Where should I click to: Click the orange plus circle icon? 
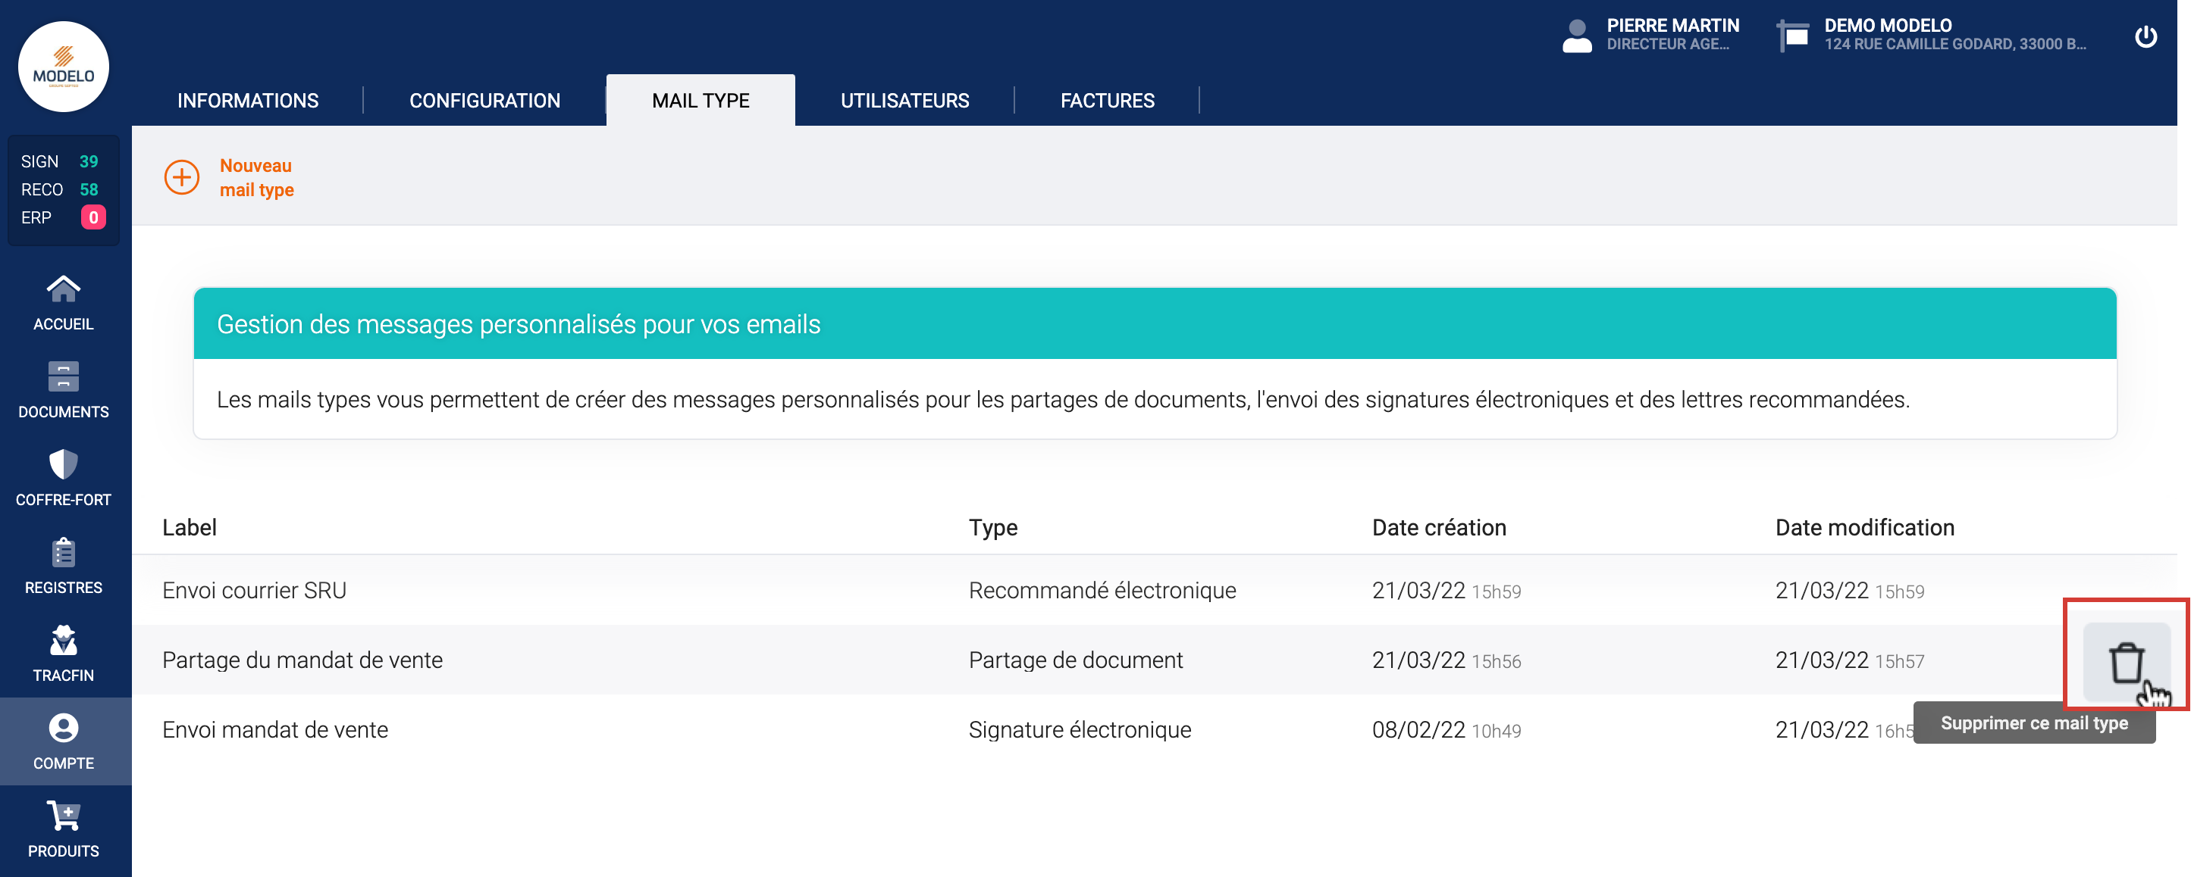click(181, 178)
